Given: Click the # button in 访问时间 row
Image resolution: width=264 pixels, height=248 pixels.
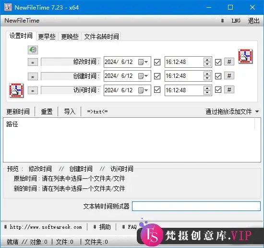Looking at the screenshot, I should [229, 90].
